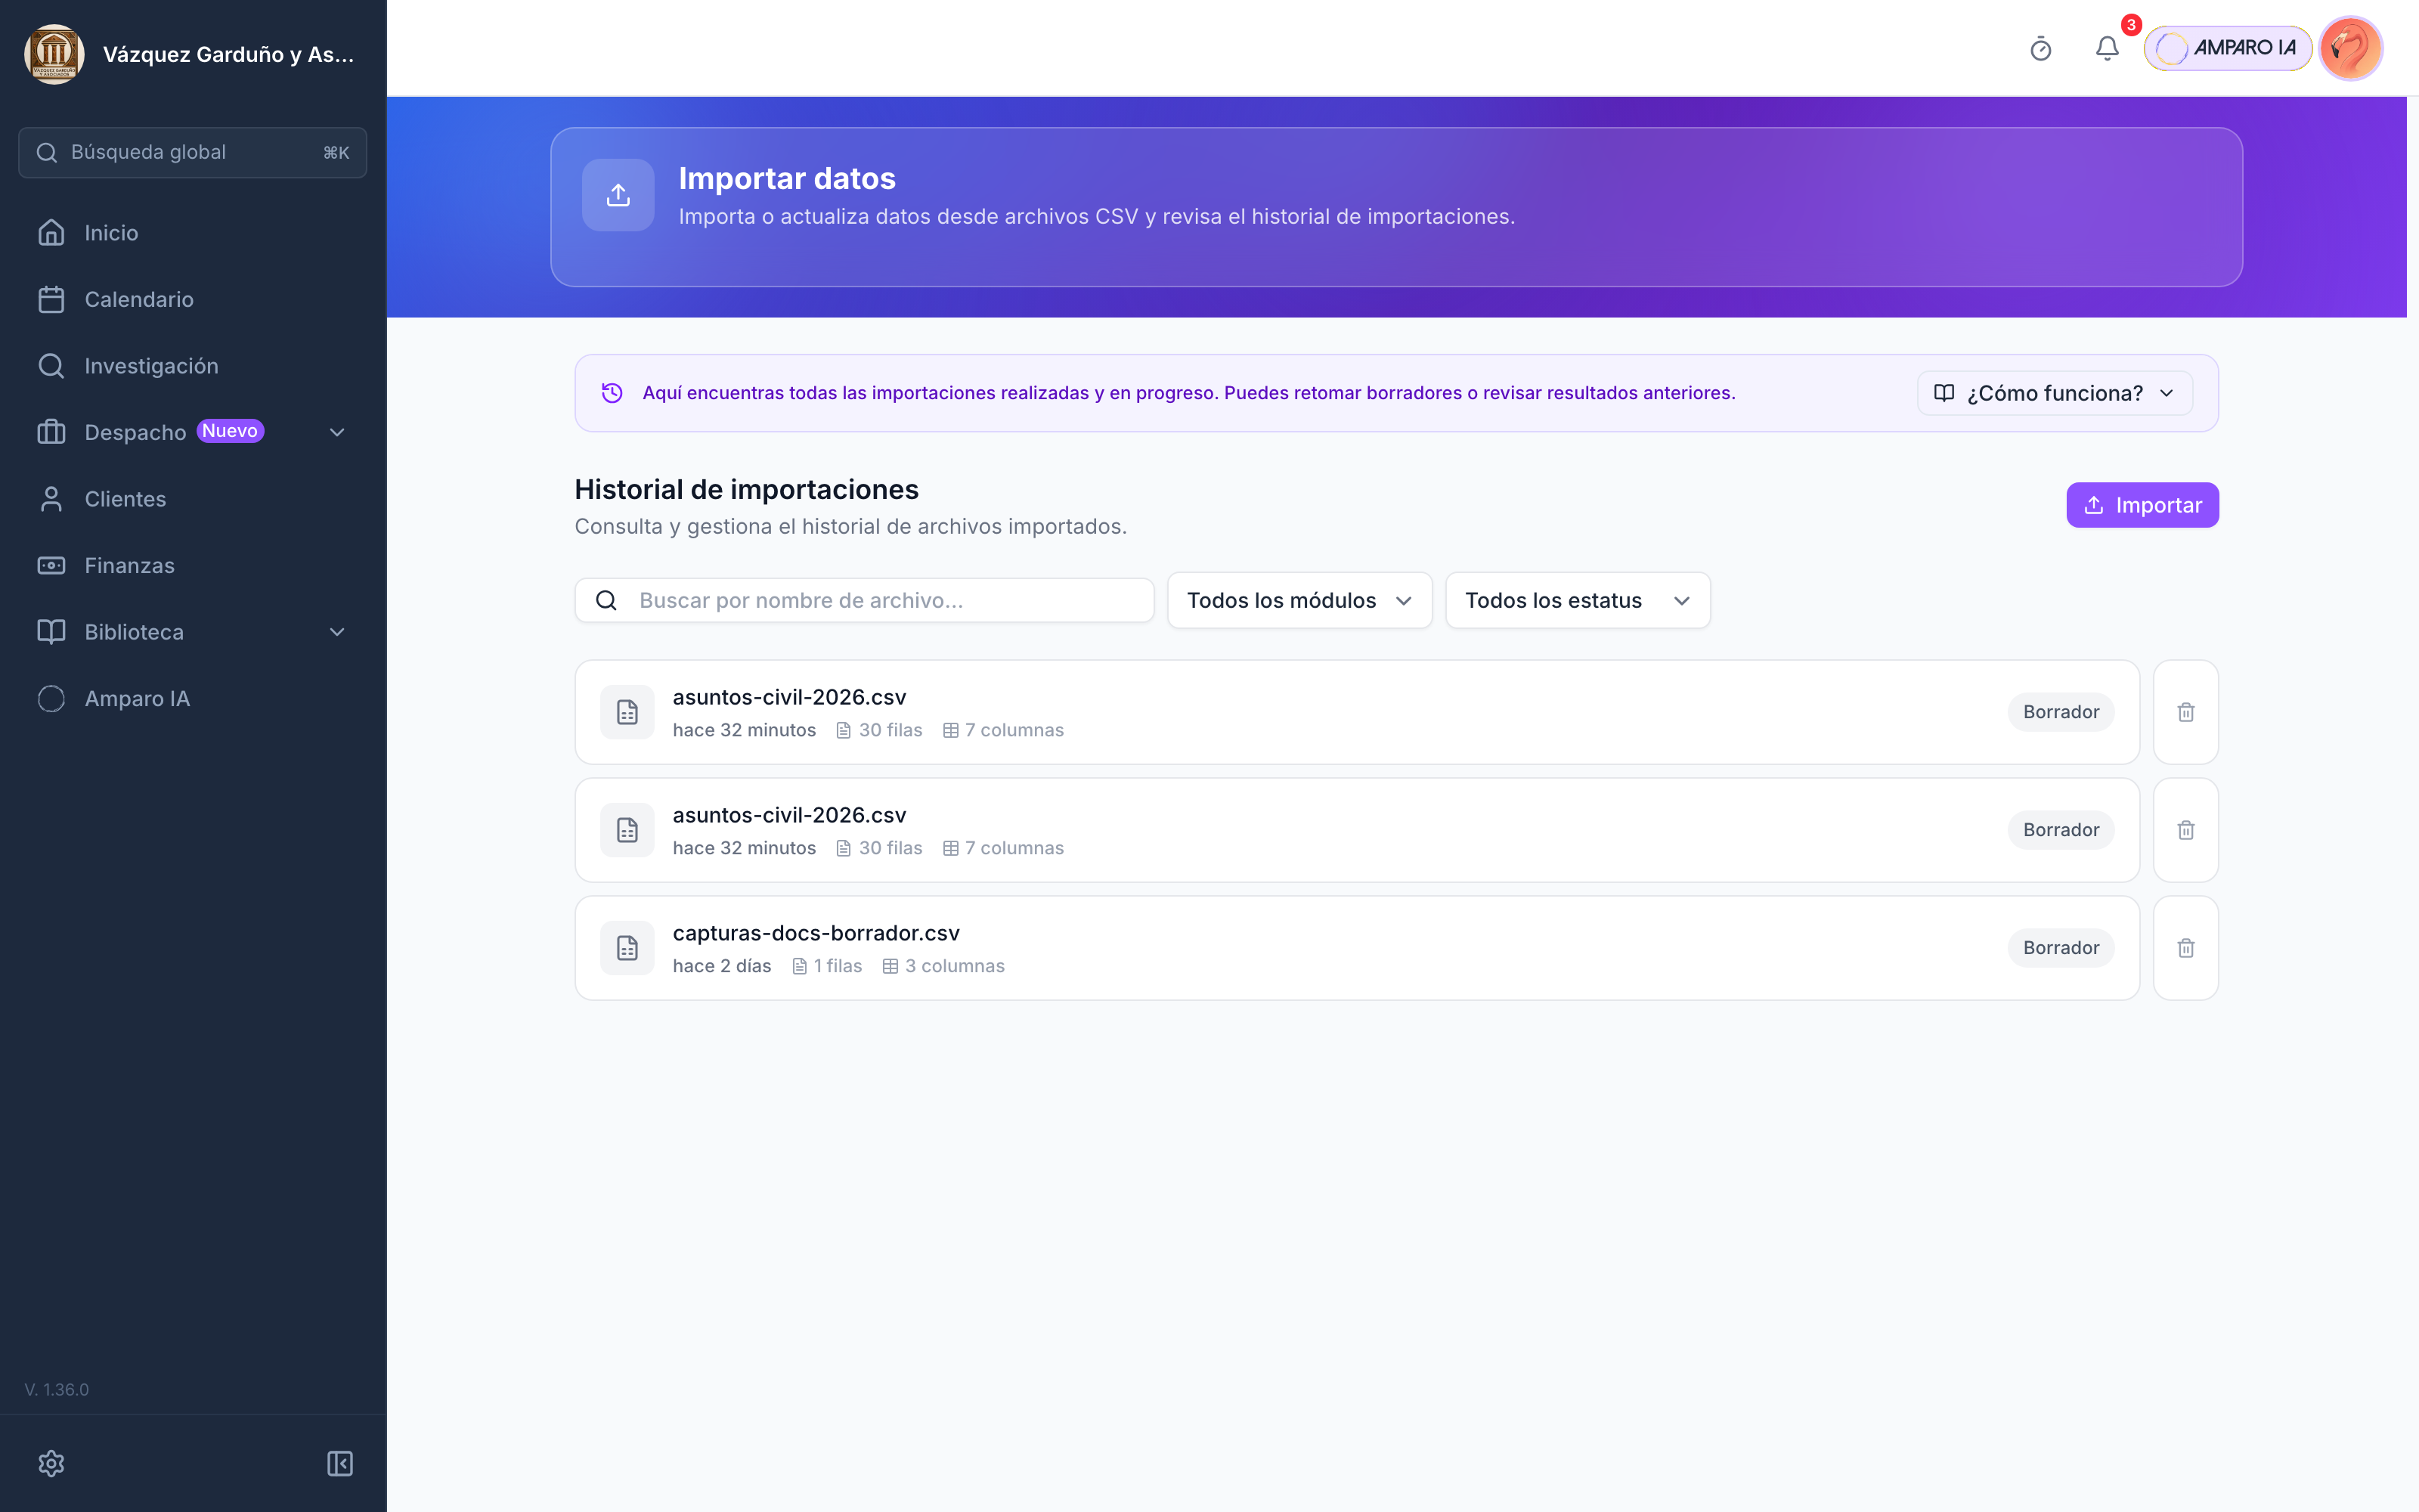Click the Importar datos upload icon
This screenshot has height=1512, width=2419.
pyautogui.click(x=618, y=195)
